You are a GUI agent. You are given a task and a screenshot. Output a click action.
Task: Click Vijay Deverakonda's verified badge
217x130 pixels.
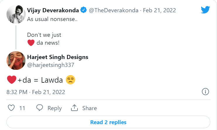coord(83,10)
